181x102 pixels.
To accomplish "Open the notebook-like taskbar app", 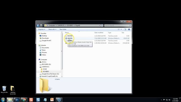I will [45, 100].
